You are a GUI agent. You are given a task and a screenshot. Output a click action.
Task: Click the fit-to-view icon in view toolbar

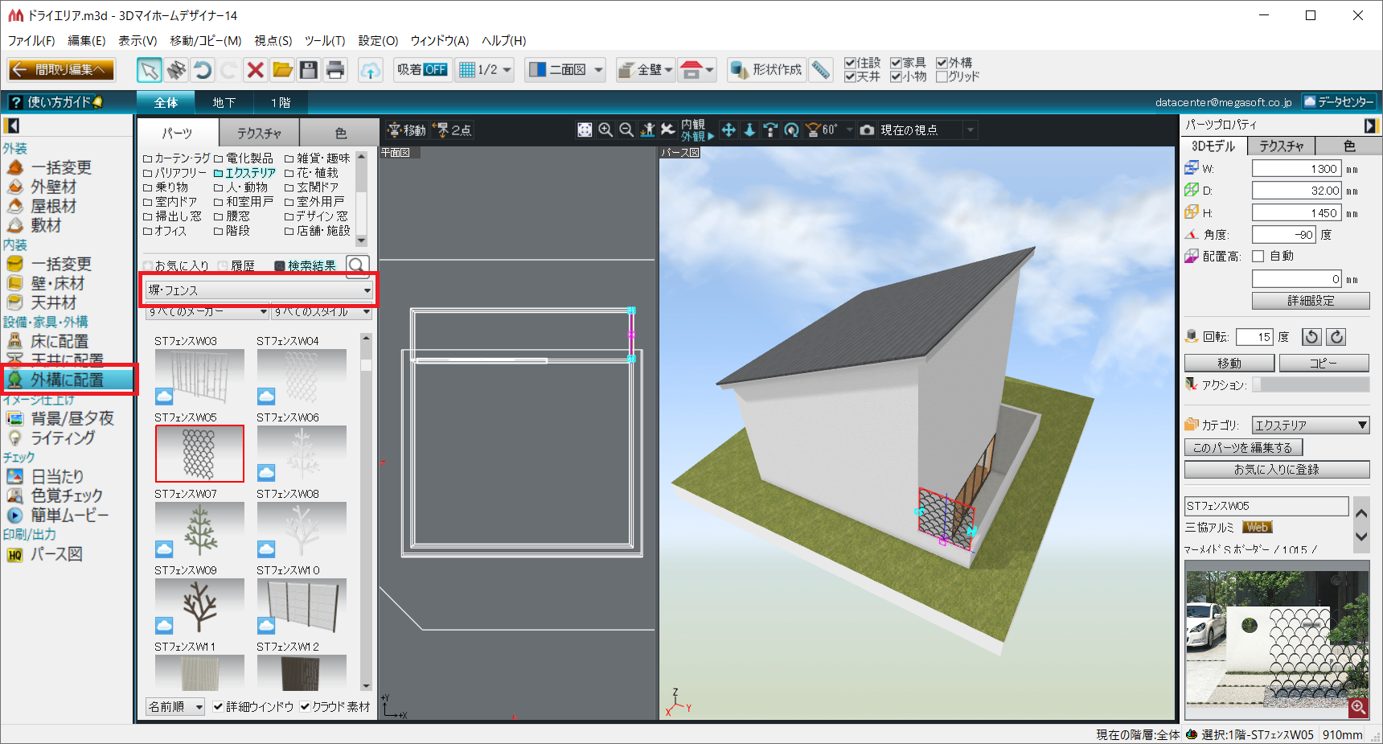click(x=585, y=129)
